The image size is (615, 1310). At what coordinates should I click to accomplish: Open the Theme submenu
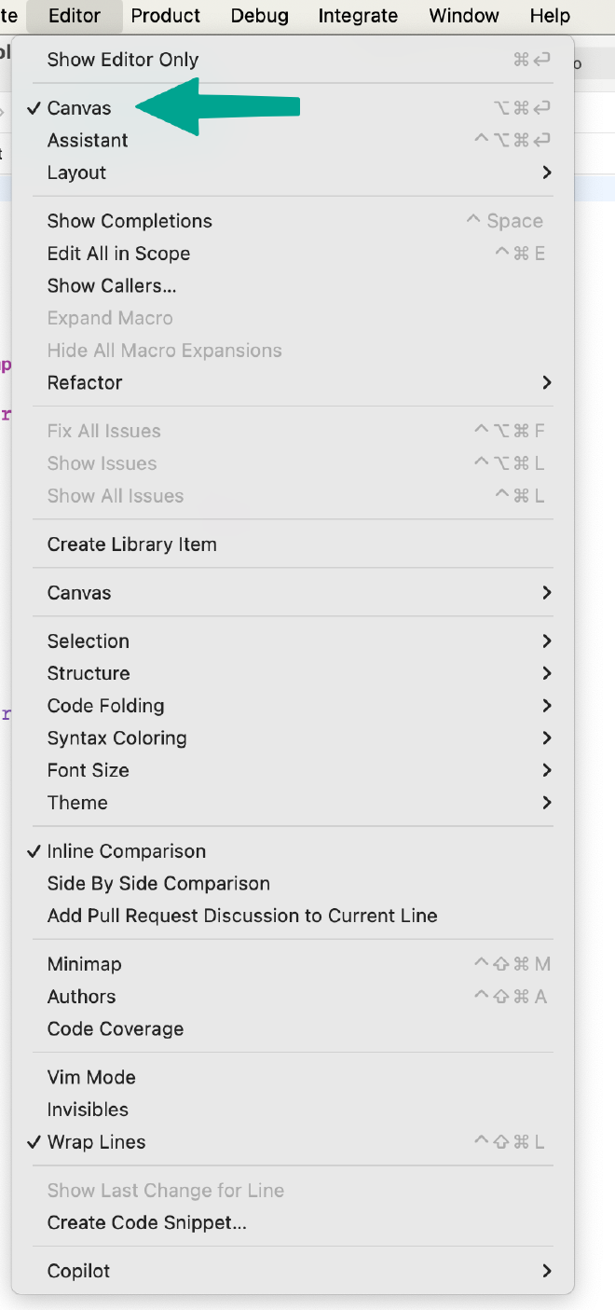point(77,803)
